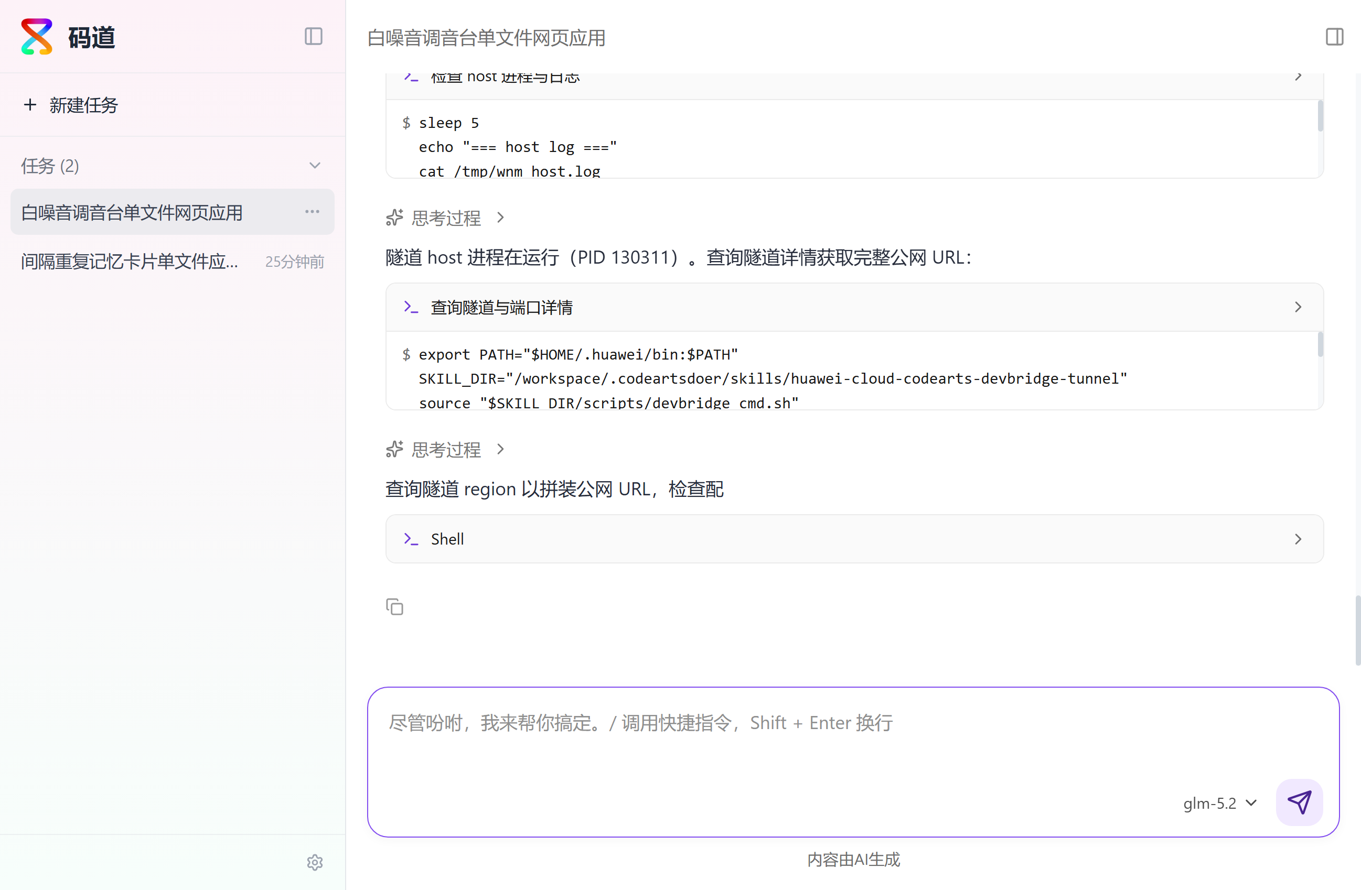Viewport: 1361px width, 890px height.
Task: Click the 25分钟前 timestamp
Action: [295, 262]
